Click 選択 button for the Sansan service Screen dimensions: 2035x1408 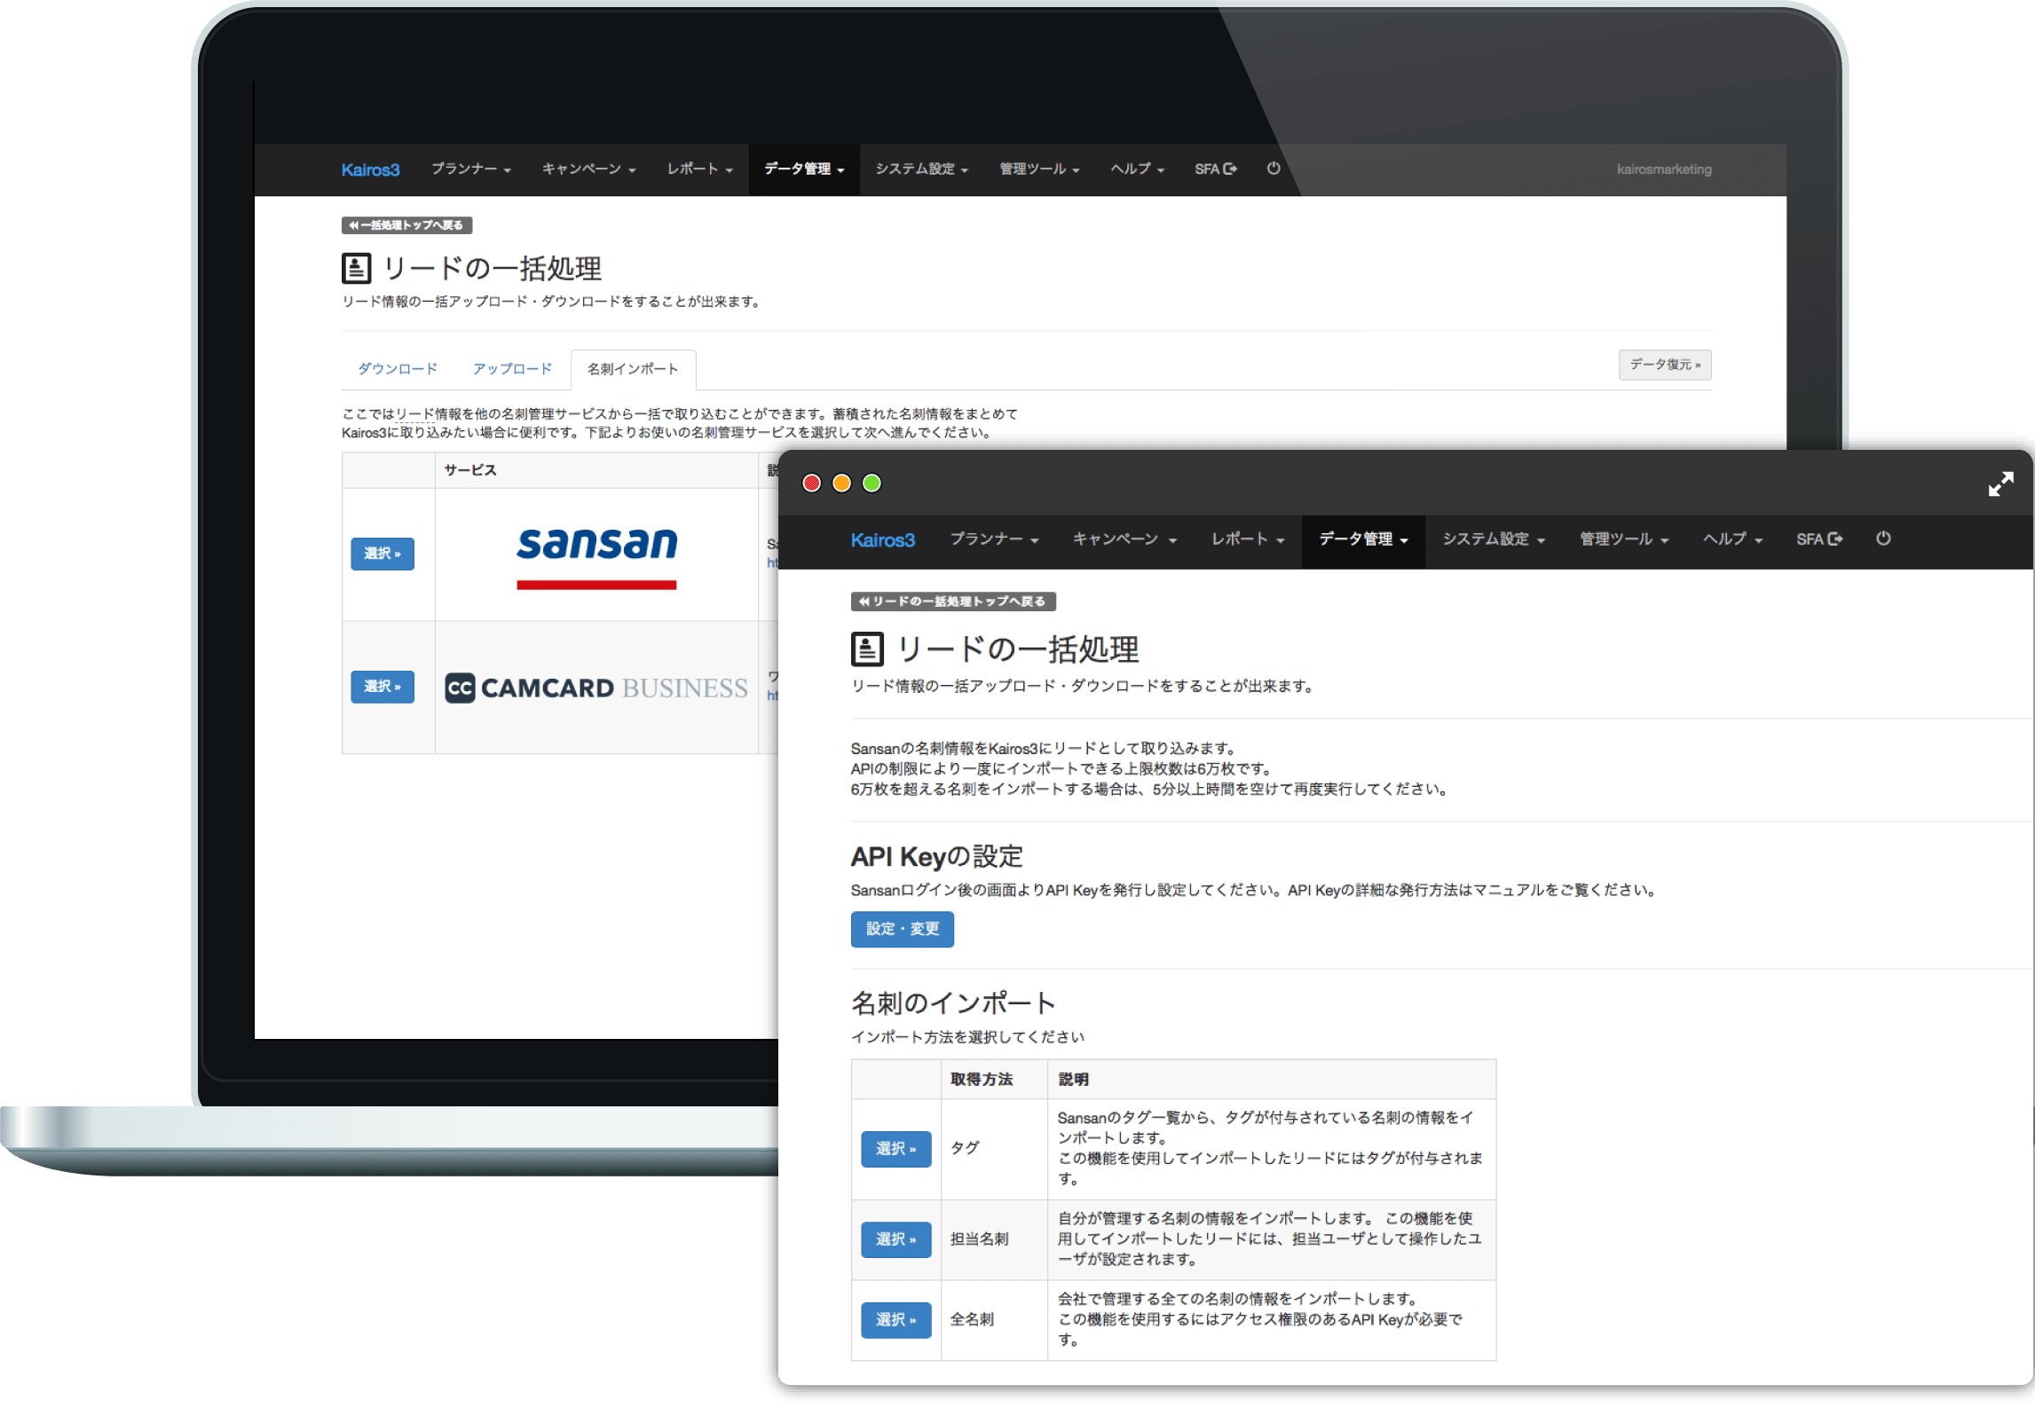[382, 554]
